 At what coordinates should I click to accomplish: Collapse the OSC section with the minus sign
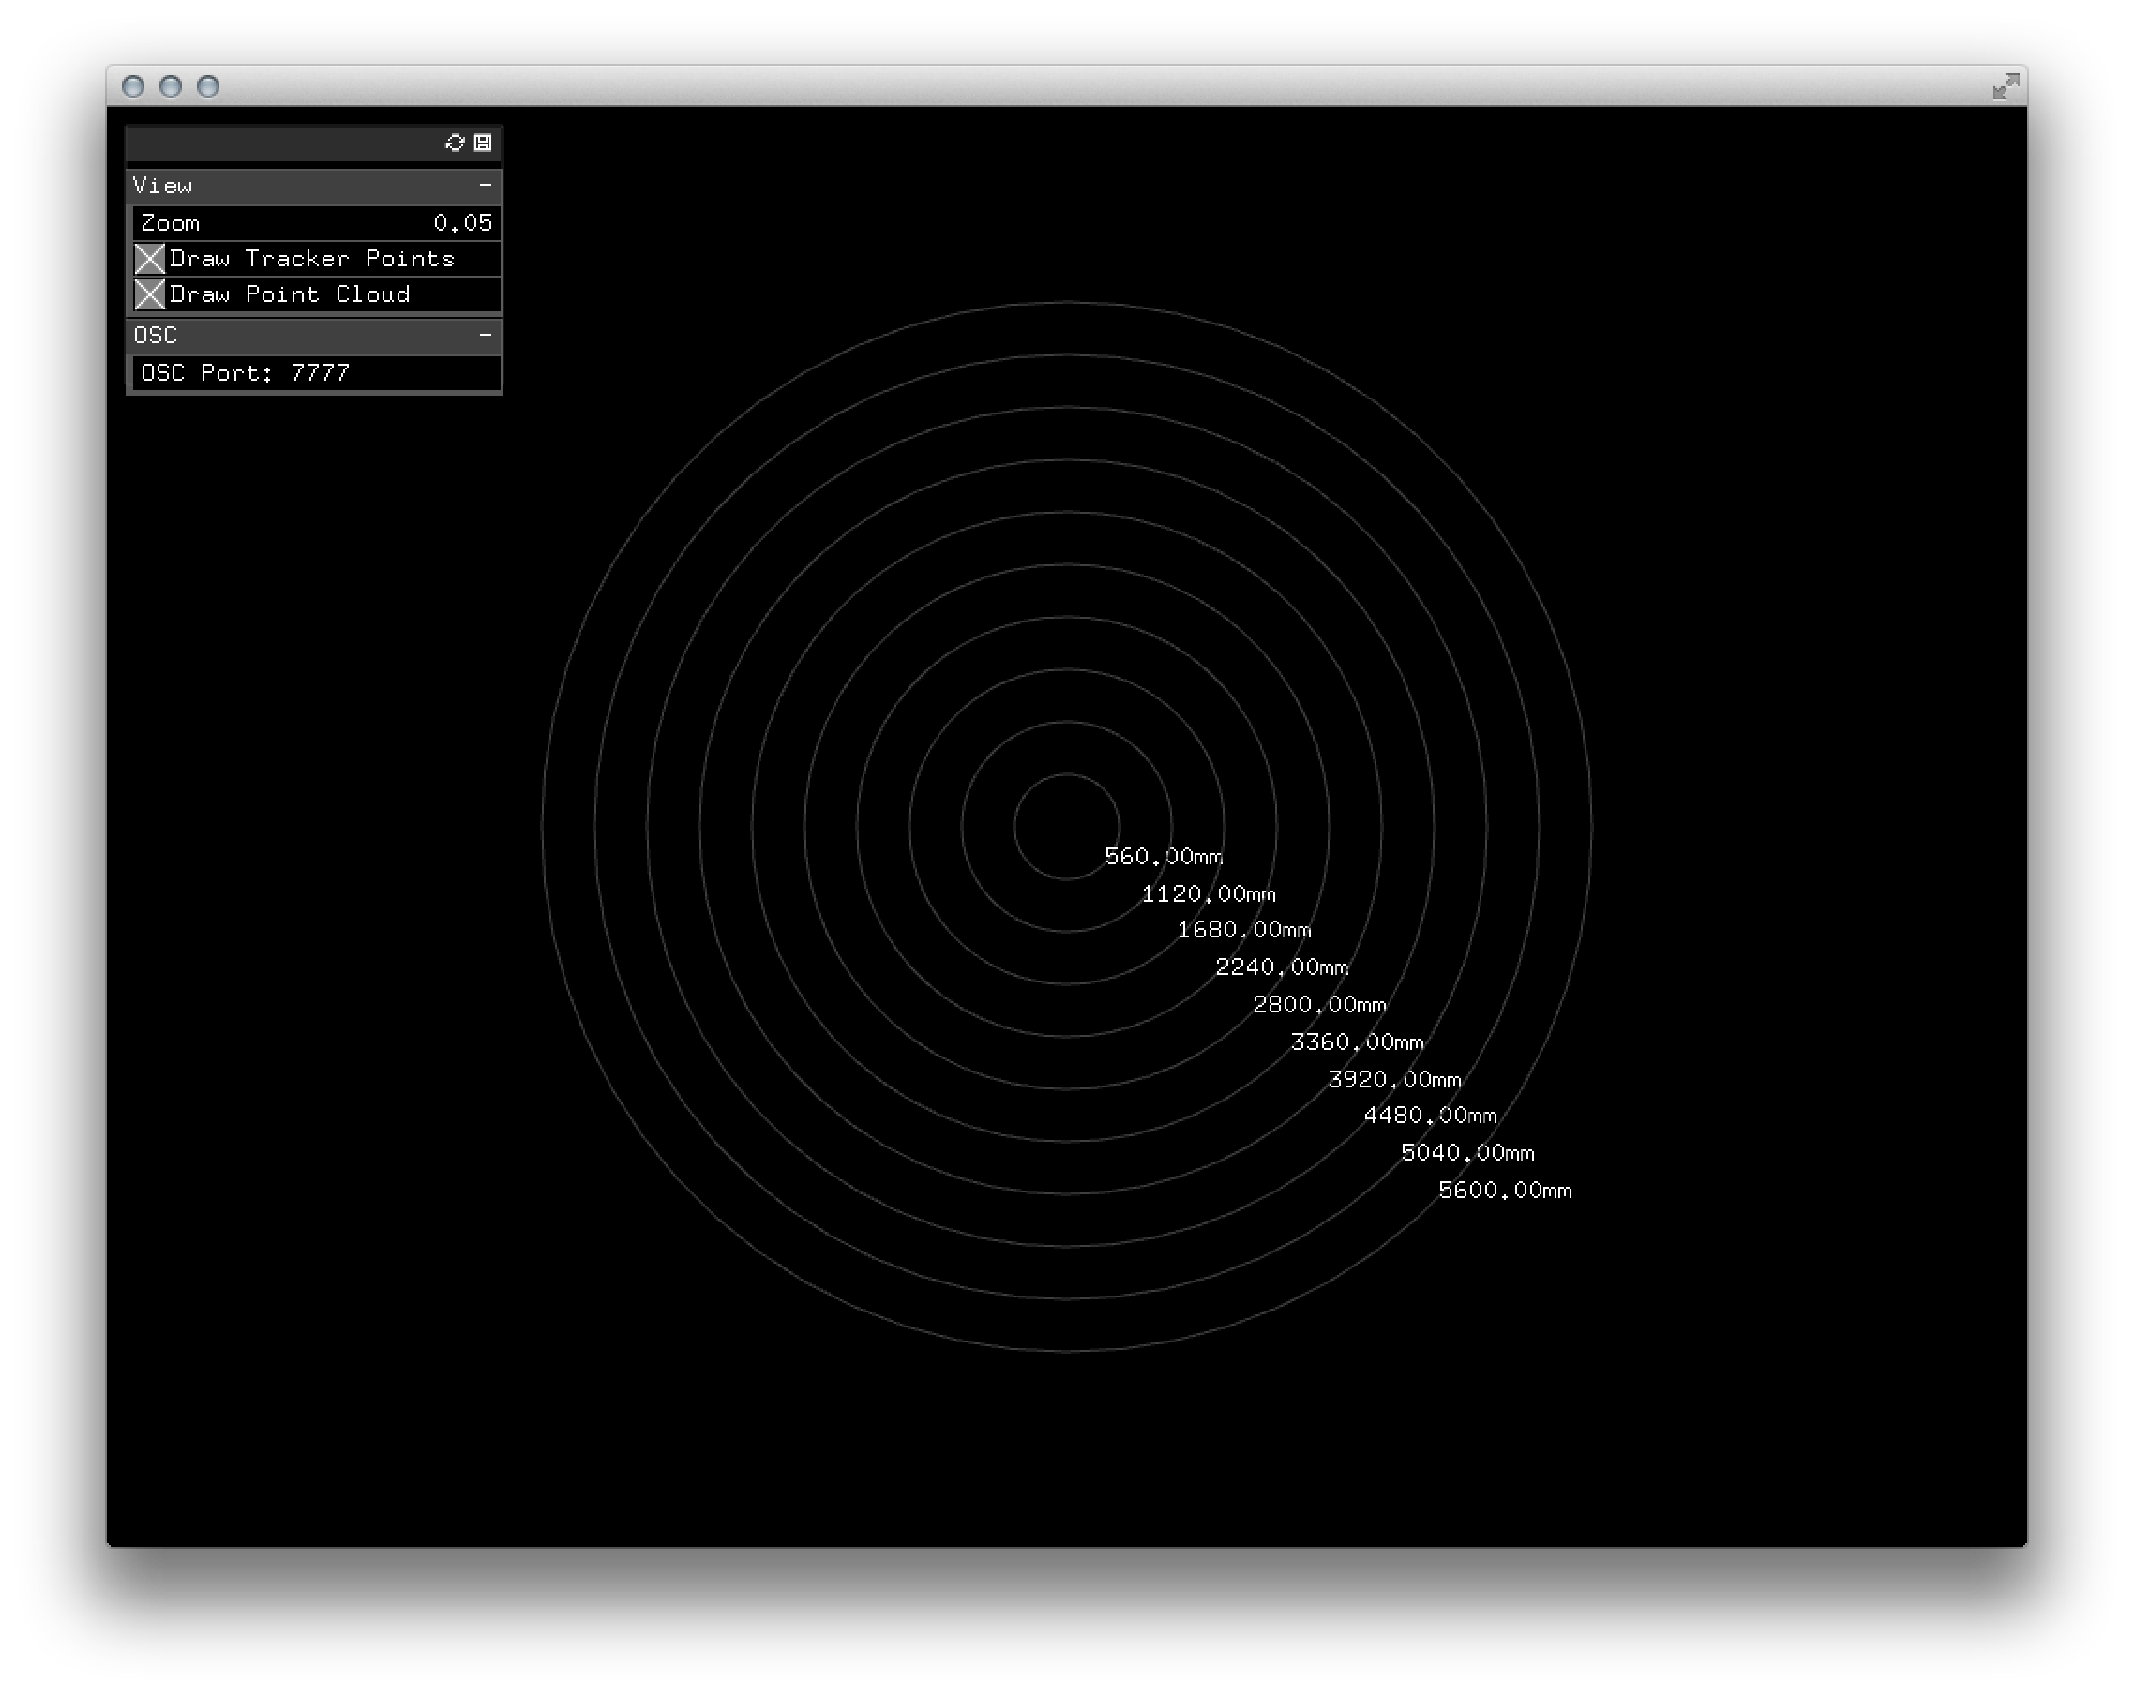pos(485,336)
